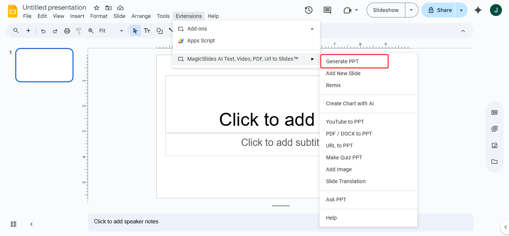Click the undo arrow icon
509x236 pixels.
pos(43,31)
